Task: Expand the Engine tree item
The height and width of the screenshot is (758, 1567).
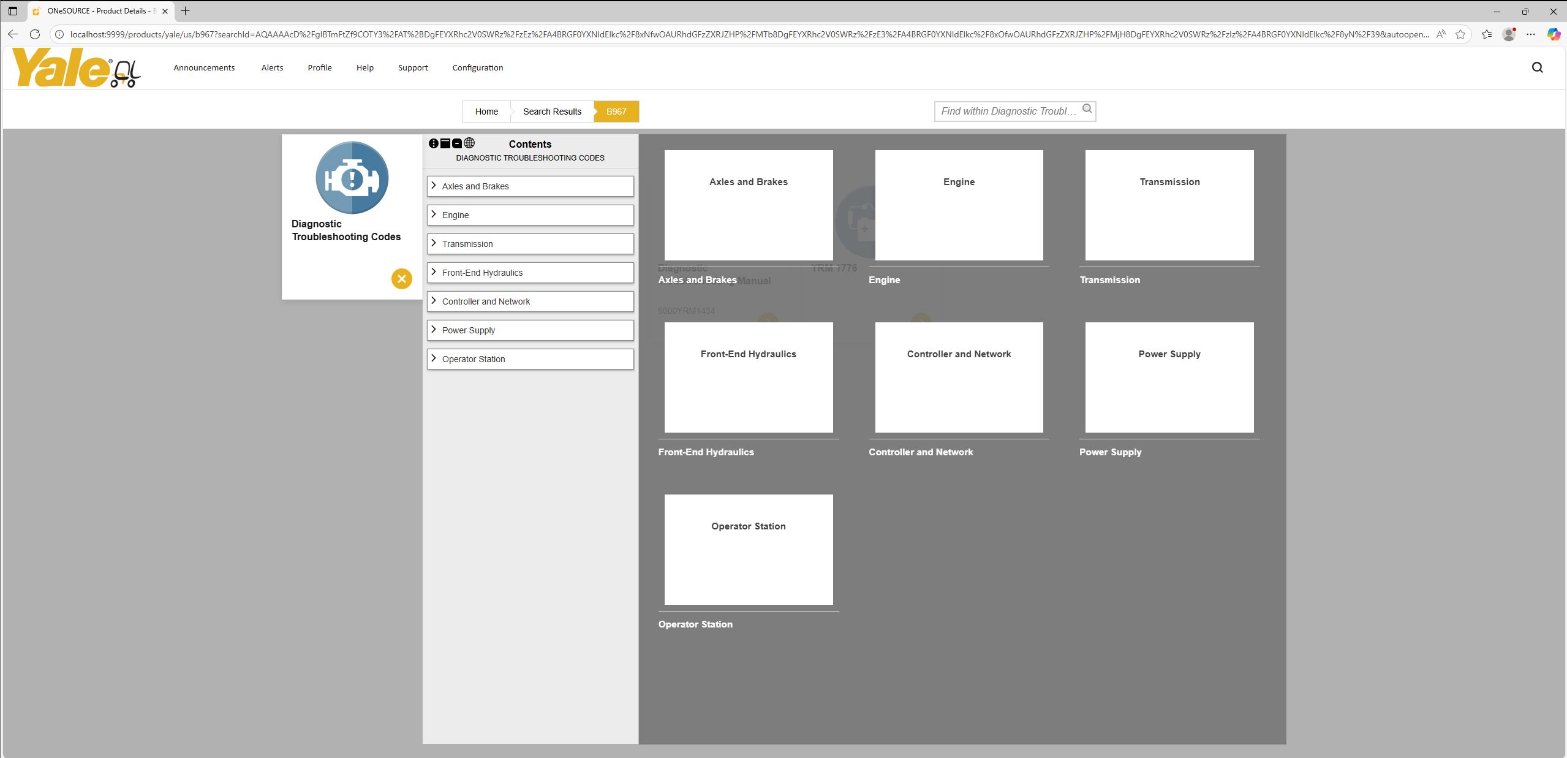Action: (x=434, y=214)
